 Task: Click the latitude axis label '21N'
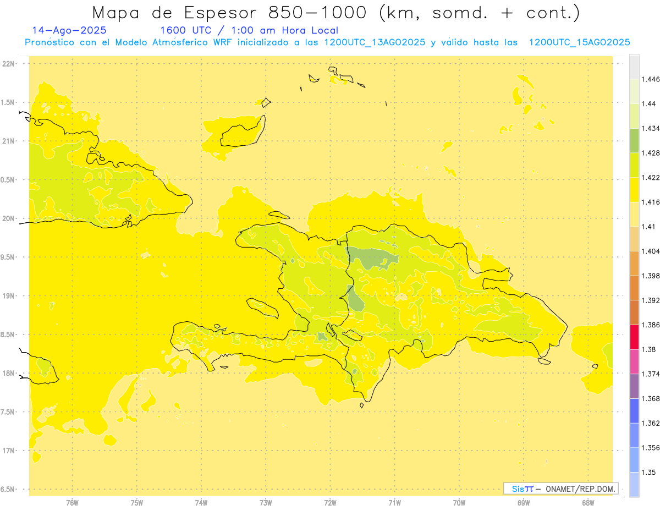click(x=8, y=141)
